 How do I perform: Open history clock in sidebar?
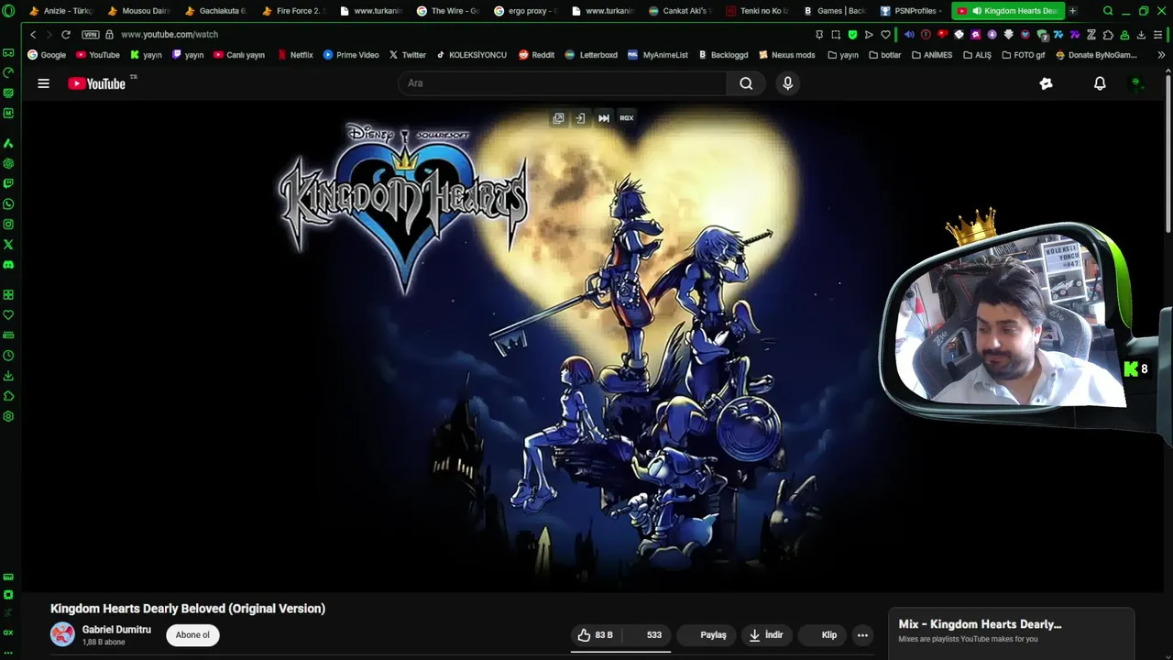(x=8, y=356)
